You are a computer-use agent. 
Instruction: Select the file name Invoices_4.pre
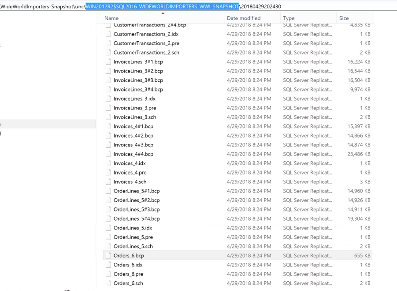[x=130, y=173]
